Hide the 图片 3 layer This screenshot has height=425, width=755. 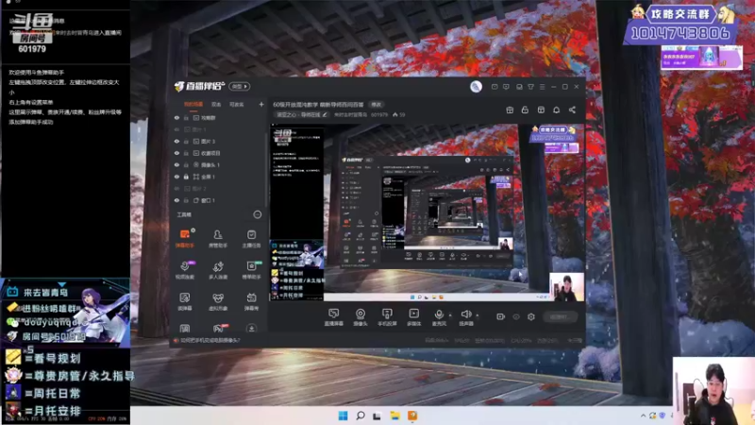(x=176, y=141)
